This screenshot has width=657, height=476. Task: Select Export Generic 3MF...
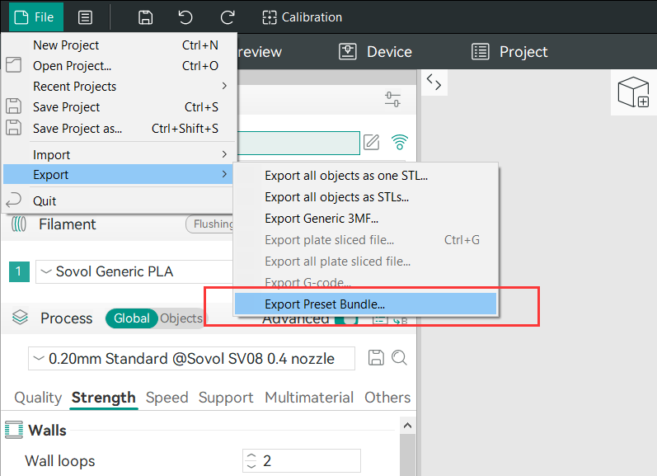click(x=365, y=219)
